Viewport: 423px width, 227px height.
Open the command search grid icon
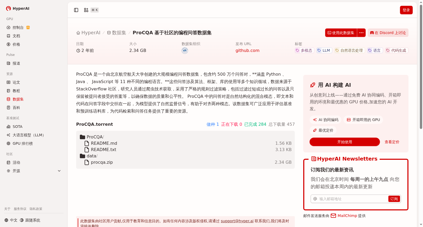click(86, 10)
